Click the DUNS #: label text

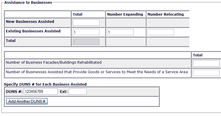[x=14, y=92]
